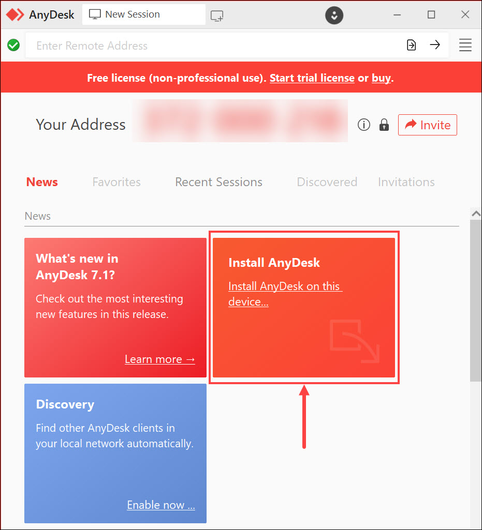Start a file transfer session via the document icon
Screen dimensions: 482x530
click(x=411, y=45)
